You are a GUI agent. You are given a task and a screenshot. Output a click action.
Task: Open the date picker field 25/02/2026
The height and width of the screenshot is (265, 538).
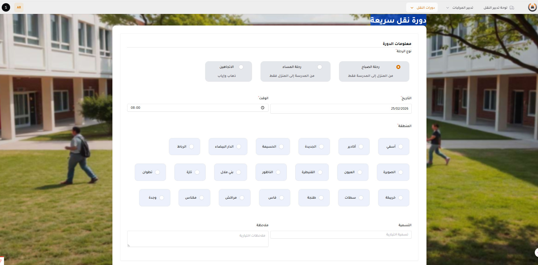coord(341,109)
